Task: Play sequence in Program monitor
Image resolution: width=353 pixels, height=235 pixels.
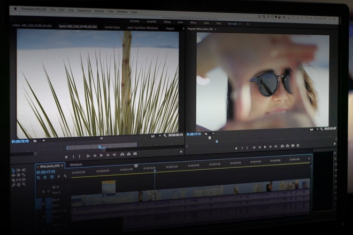Action: (x=265, y=147)
